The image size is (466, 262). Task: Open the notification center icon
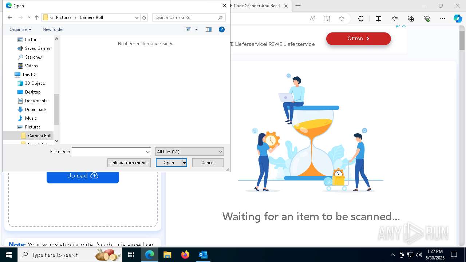454,255
